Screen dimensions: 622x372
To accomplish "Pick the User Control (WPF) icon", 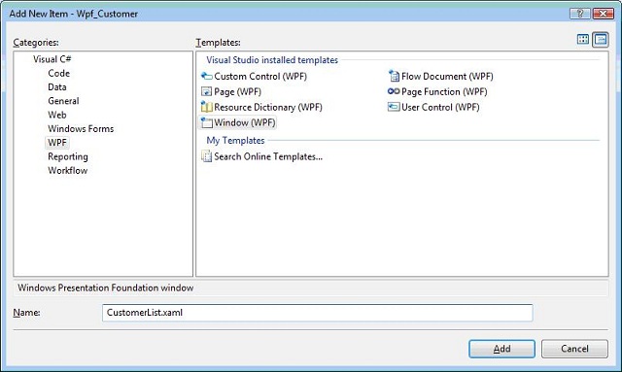I will (x=394, y=107).
